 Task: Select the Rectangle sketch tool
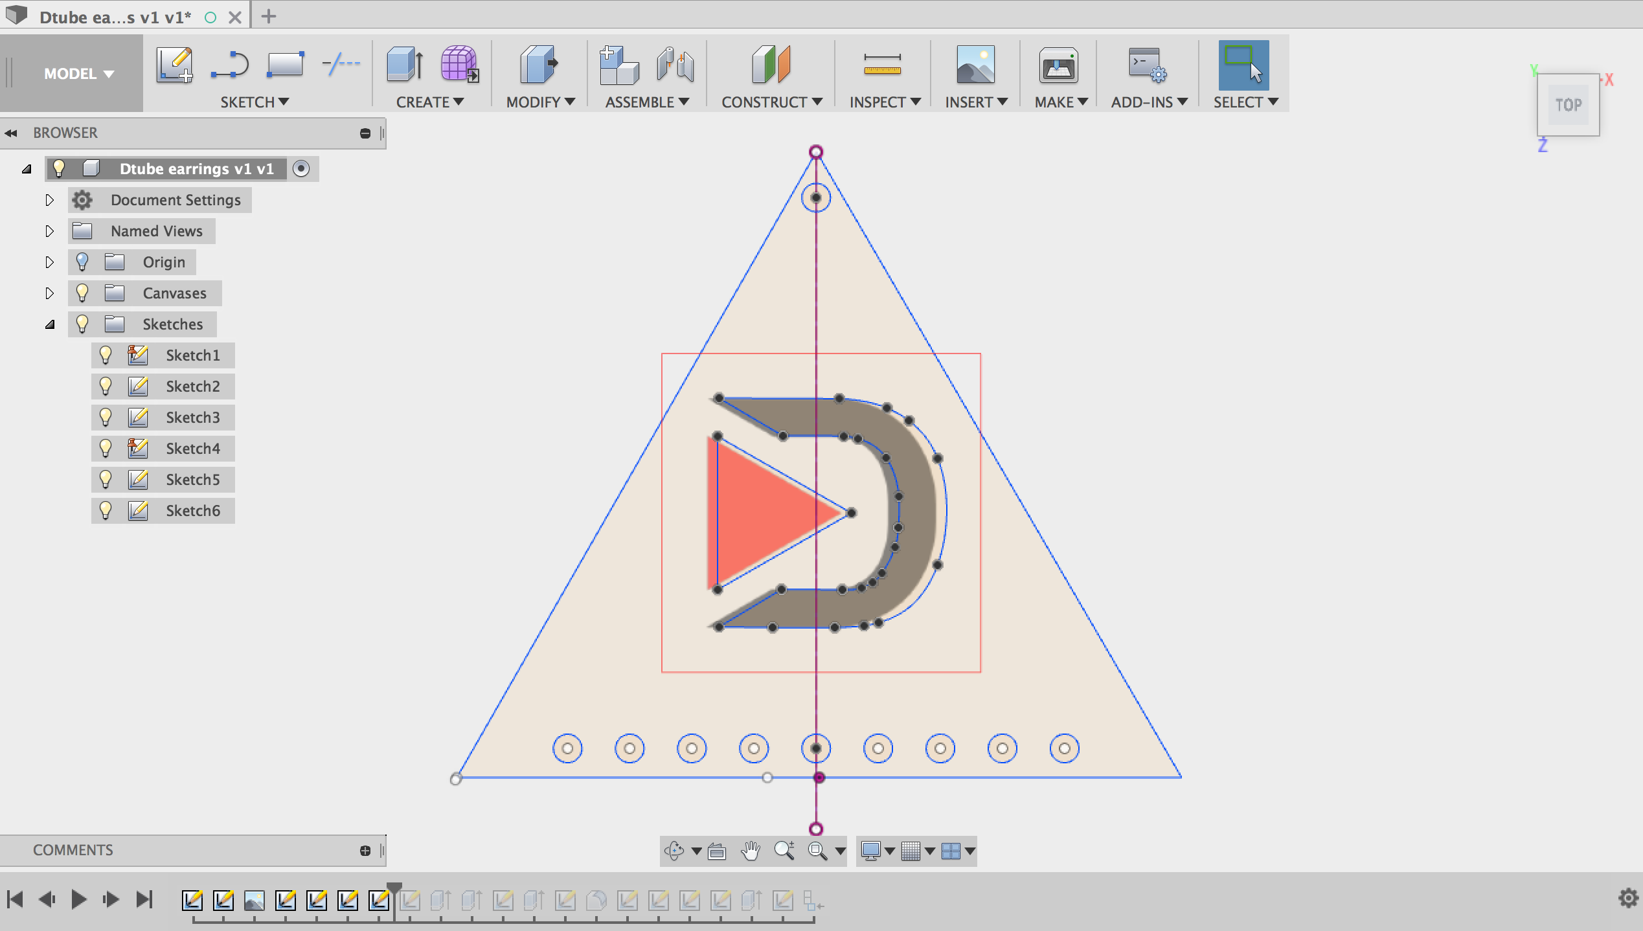tap(285, 65)
